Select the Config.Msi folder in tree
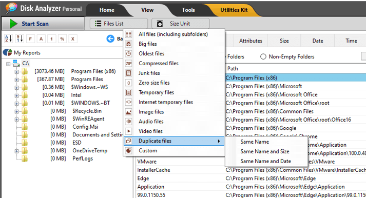The height and width of the screenshot is (198, 366). tap(85, 127)
